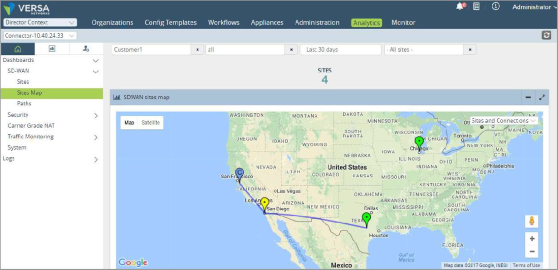
Task: Click the Terms of Use link
Action: coord(526,265)
